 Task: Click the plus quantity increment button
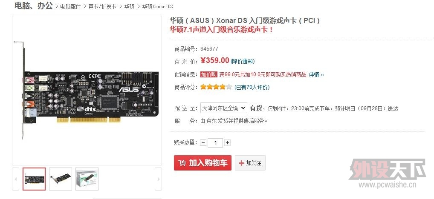[227, 143]
